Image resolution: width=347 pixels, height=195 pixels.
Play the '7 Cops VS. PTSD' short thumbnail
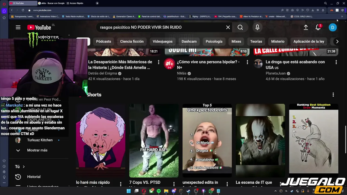[x=154, y=141]
